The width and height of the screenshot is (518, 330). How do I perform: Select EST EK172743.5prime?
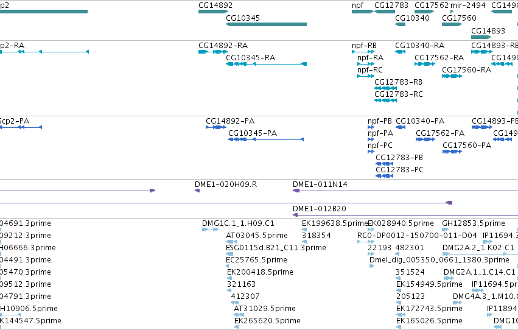pyautogui.click(x=401, y=315)
